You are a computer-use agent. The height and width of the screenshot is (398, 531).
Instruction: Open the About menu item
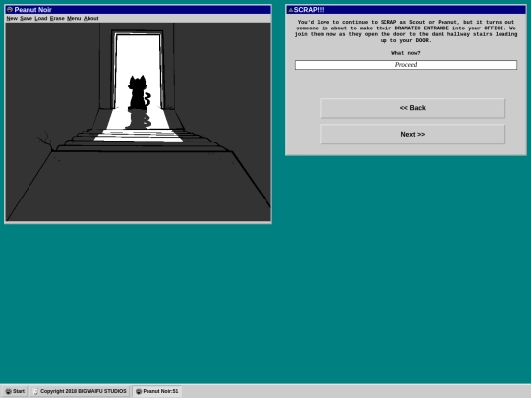point(91,19)
